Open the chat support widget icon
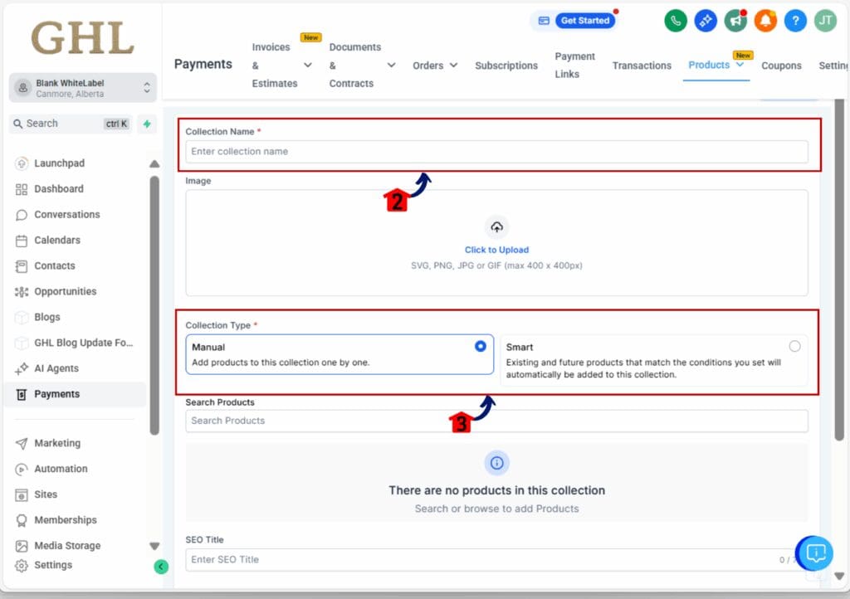Image resolution: width=850 pixels, height=599 pixels. coord(815,553)
